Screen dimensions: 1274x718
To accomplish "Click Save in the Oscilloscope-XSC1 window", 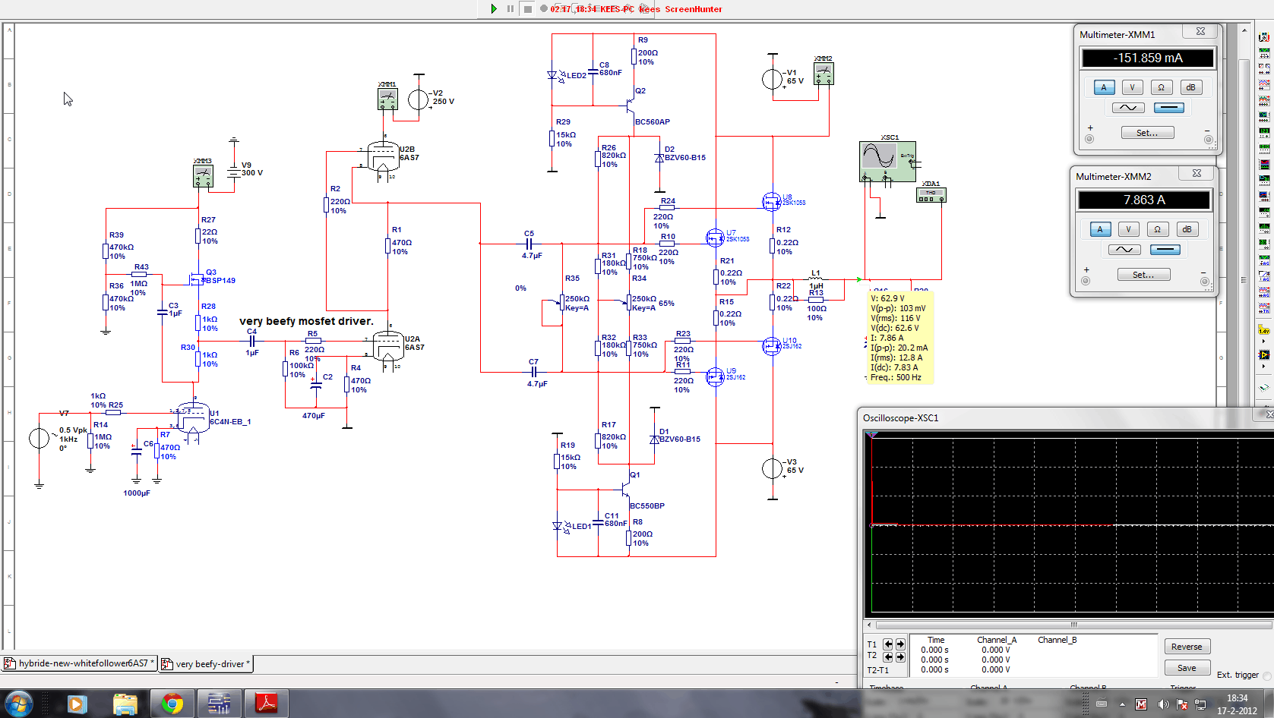I will click(x=1187, y=668).
